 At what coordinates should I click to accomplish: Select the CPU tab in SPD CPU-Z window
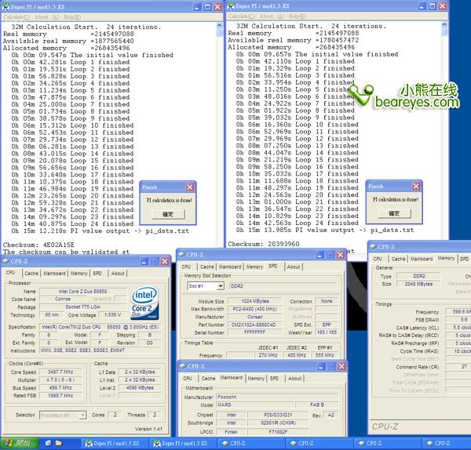click(x=186, y=267)
